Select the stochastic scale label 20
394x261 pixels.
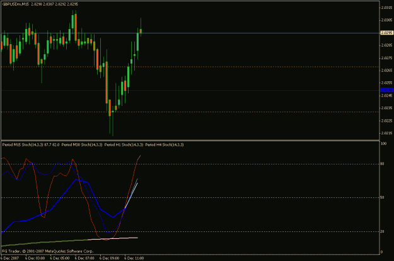pyautogui.click(x=382, y=231)
